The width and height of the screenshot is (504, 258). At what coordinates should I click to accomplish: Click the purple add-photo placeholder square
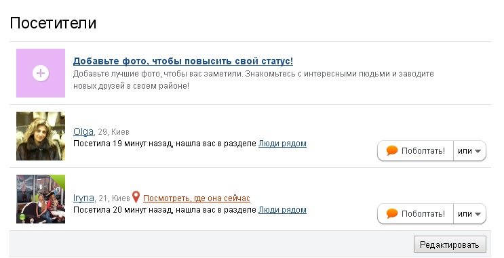41,73
